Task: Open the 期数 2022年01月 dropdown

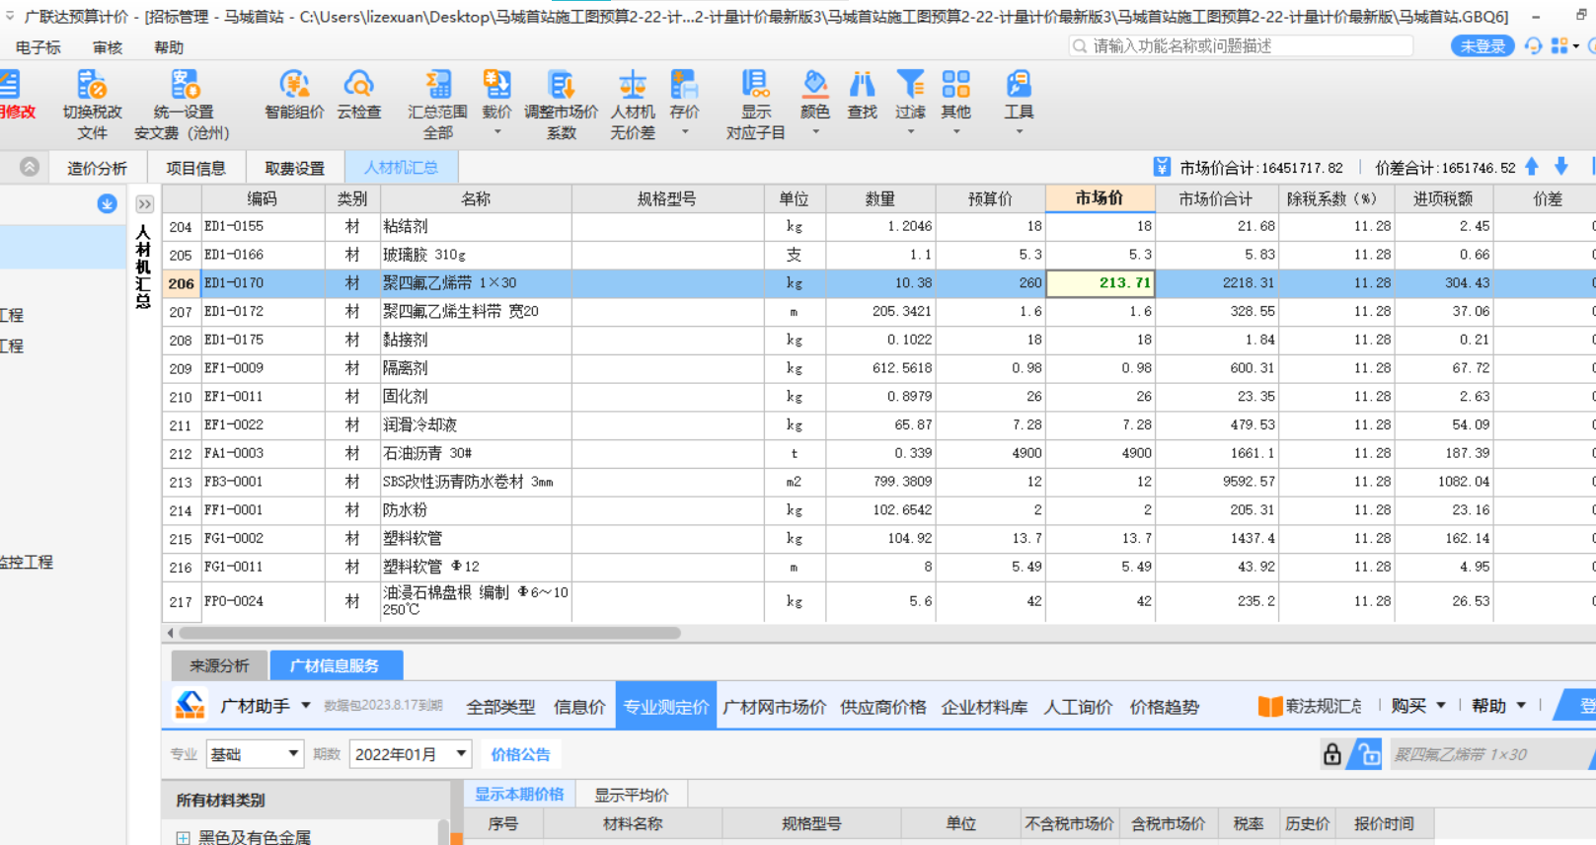Action: click(x=411, y=754)
